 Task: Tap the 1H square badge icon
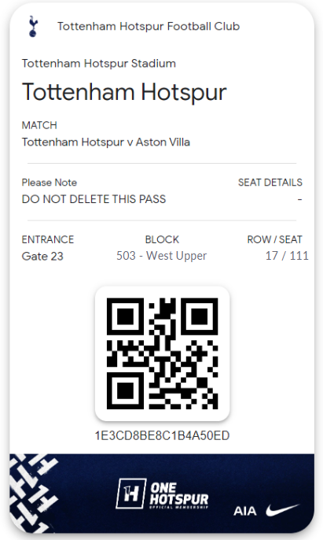tap(130, 494)
